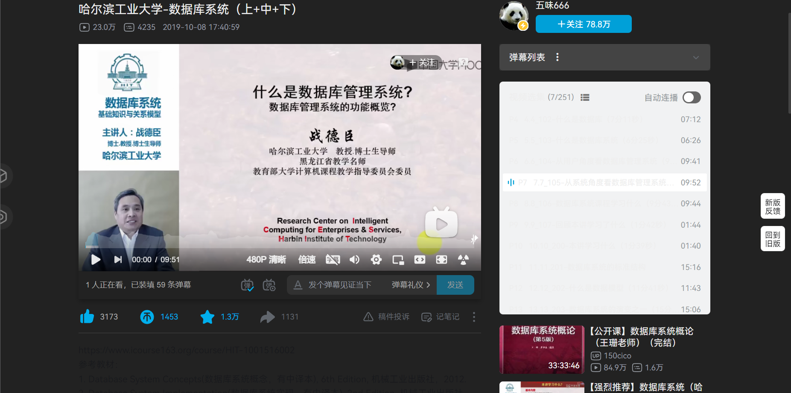Click view count 23.0万 play icon
The image size is (791, 393).
tap(85, 27)
